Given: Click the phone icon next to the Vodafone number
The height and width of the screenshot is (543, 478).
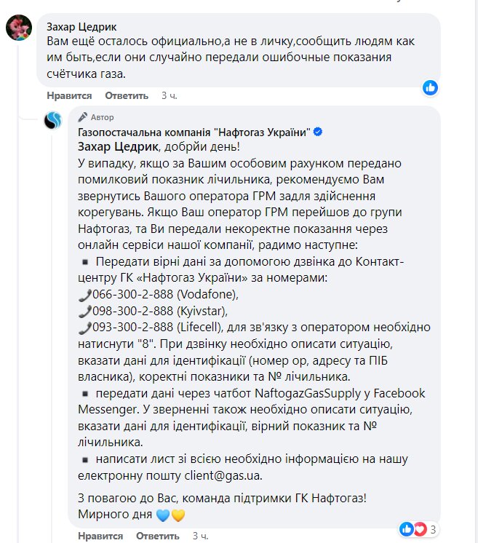Looking at the screenshot, I should coord(82,297).
